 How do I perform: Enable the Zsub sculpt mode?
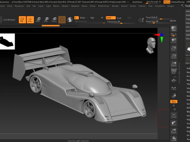(x=119, y=18)
